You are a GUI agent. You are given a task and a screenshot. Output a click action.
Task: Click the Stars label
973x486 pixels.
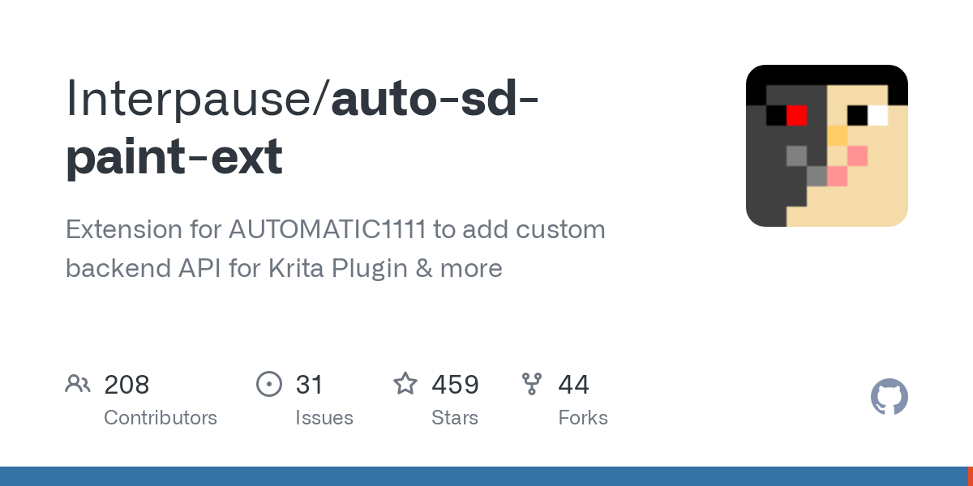455,418
